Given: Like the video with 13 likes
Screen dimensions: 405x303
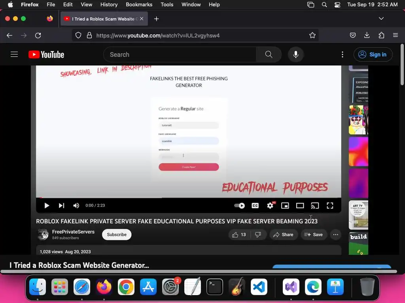Looking at the screenshot, I should (x=239, y=235).
